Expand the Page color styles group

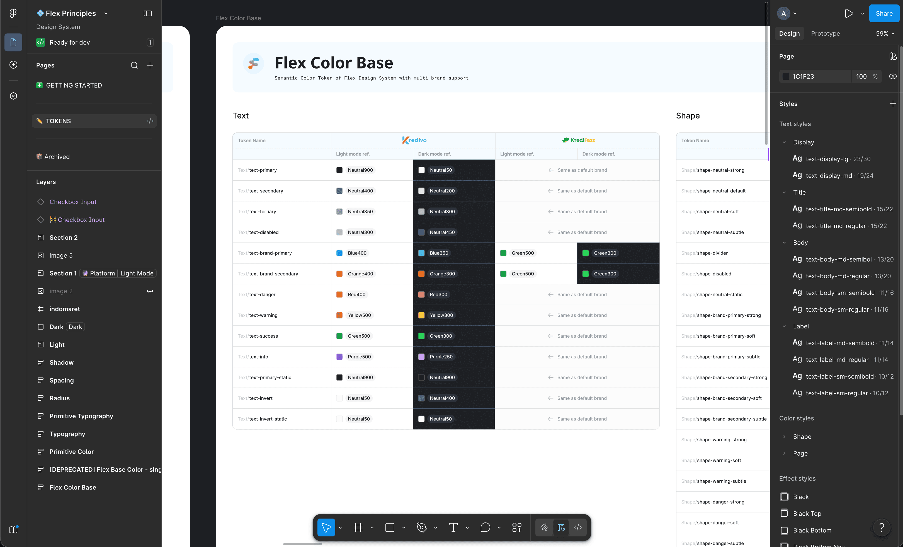click(x=784, y=454)
